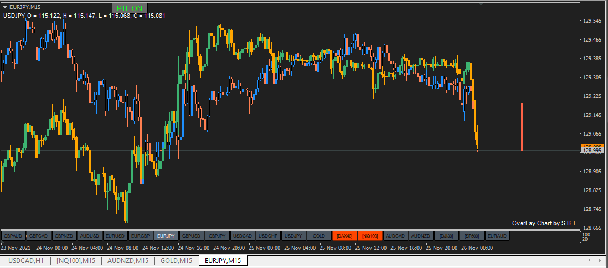Image resolution: width=608 pixels, height=268 pixels.
Task: Select the EURGBP symbol button
Action: [141, 236]
